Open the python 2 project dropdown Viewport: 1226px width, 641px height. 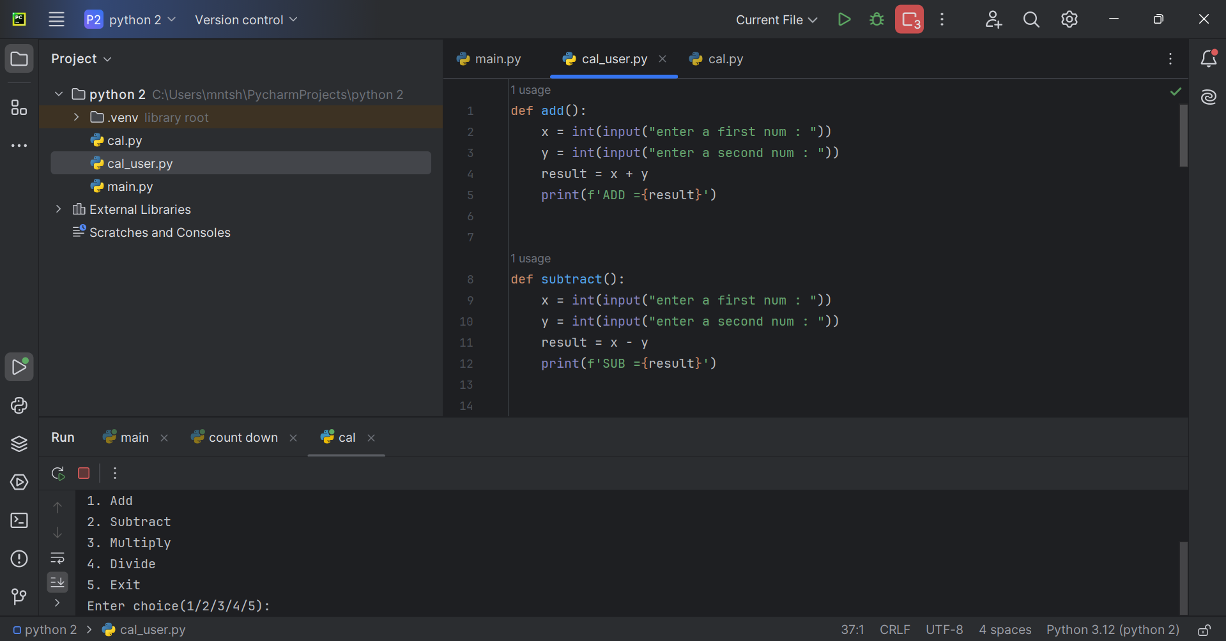pyautogui.click(x=130, y=20)
